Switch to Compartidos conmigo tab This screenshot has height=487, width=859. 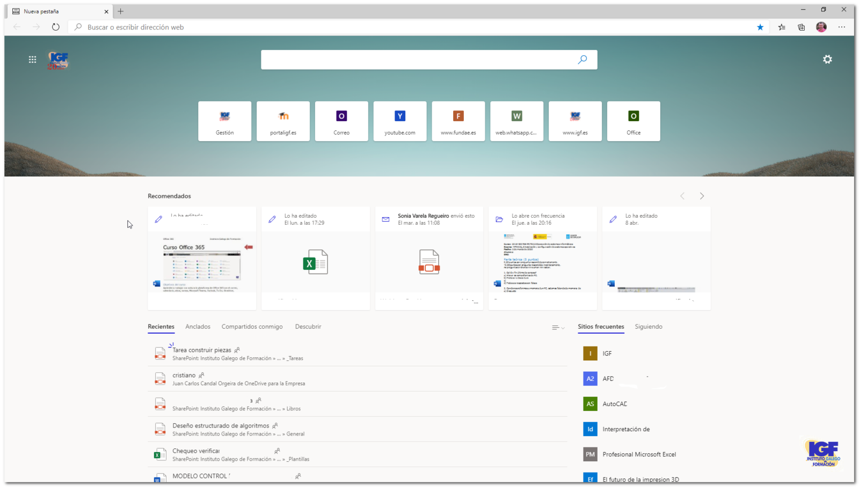(252, 327)
